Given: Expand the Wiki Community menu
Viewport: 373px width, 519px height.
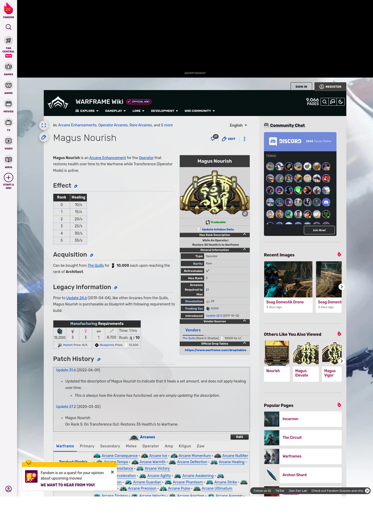Looking at the screenshot, I should click(200, 111).
